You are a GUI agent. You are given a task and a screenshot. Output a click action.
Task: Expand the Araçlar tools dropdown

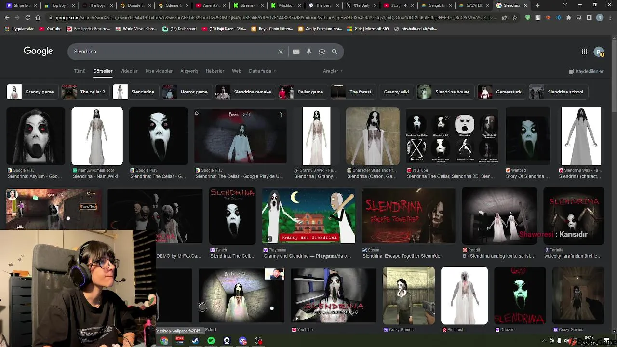click(x=333, y=71)
